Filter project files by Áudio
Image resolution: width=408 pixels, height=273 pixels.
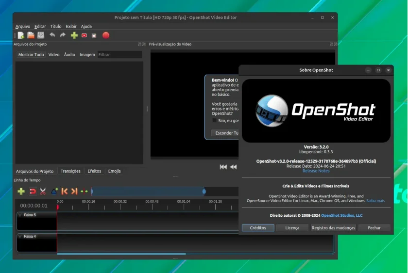[x=69, y=54]
